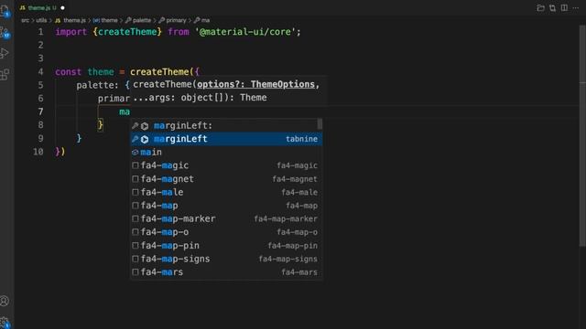Pick the fa4-magnet snippet suggestion
This screenshot has width=586, height=329.
(x=226, y=179)
